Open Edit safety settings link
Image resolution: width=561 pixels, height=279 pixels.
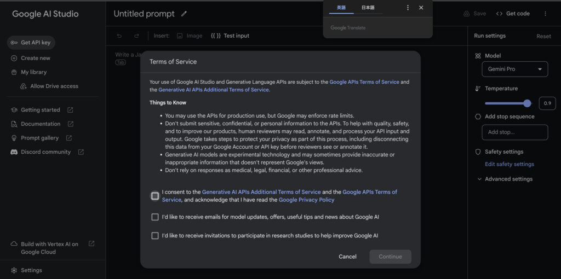[x=510, y=164]
